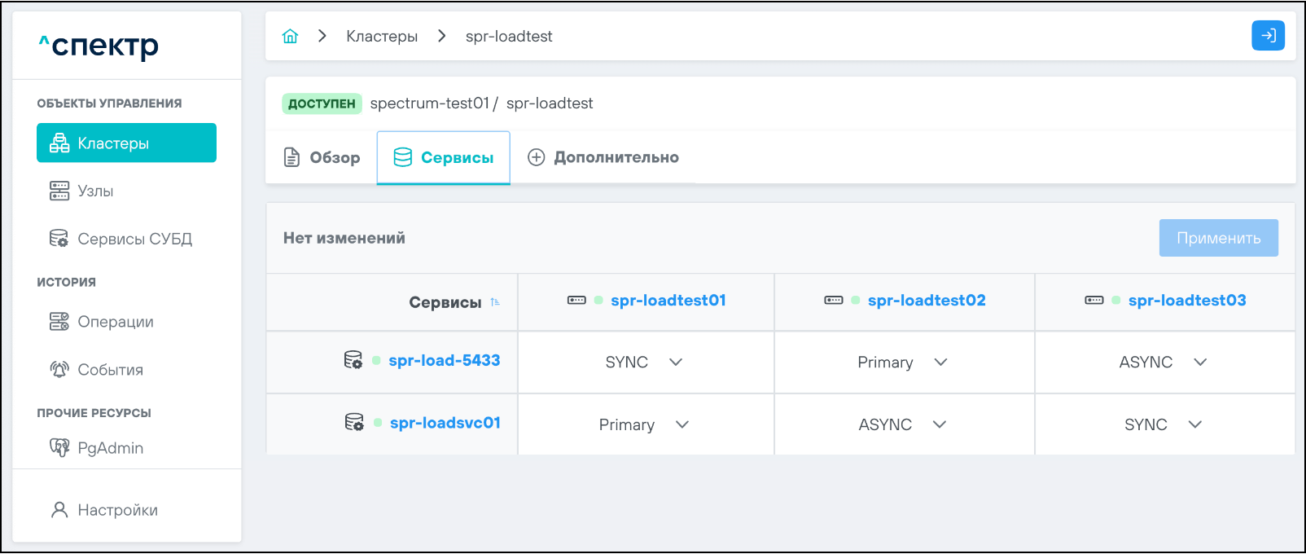1306x554 pixels.
Task: Open the ASYNC dropdown for spr-loadsvc01 on spr-loadtest02
Action: (x=940, y=424)
